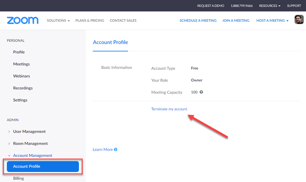306x182 pixels.
Task: Open the user profile avatar
Action: point(299,20)
